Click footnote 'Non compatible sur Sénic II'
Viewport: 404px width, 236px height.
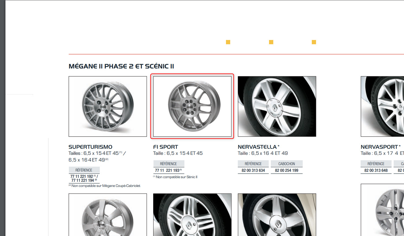click(x=177, y=177)
